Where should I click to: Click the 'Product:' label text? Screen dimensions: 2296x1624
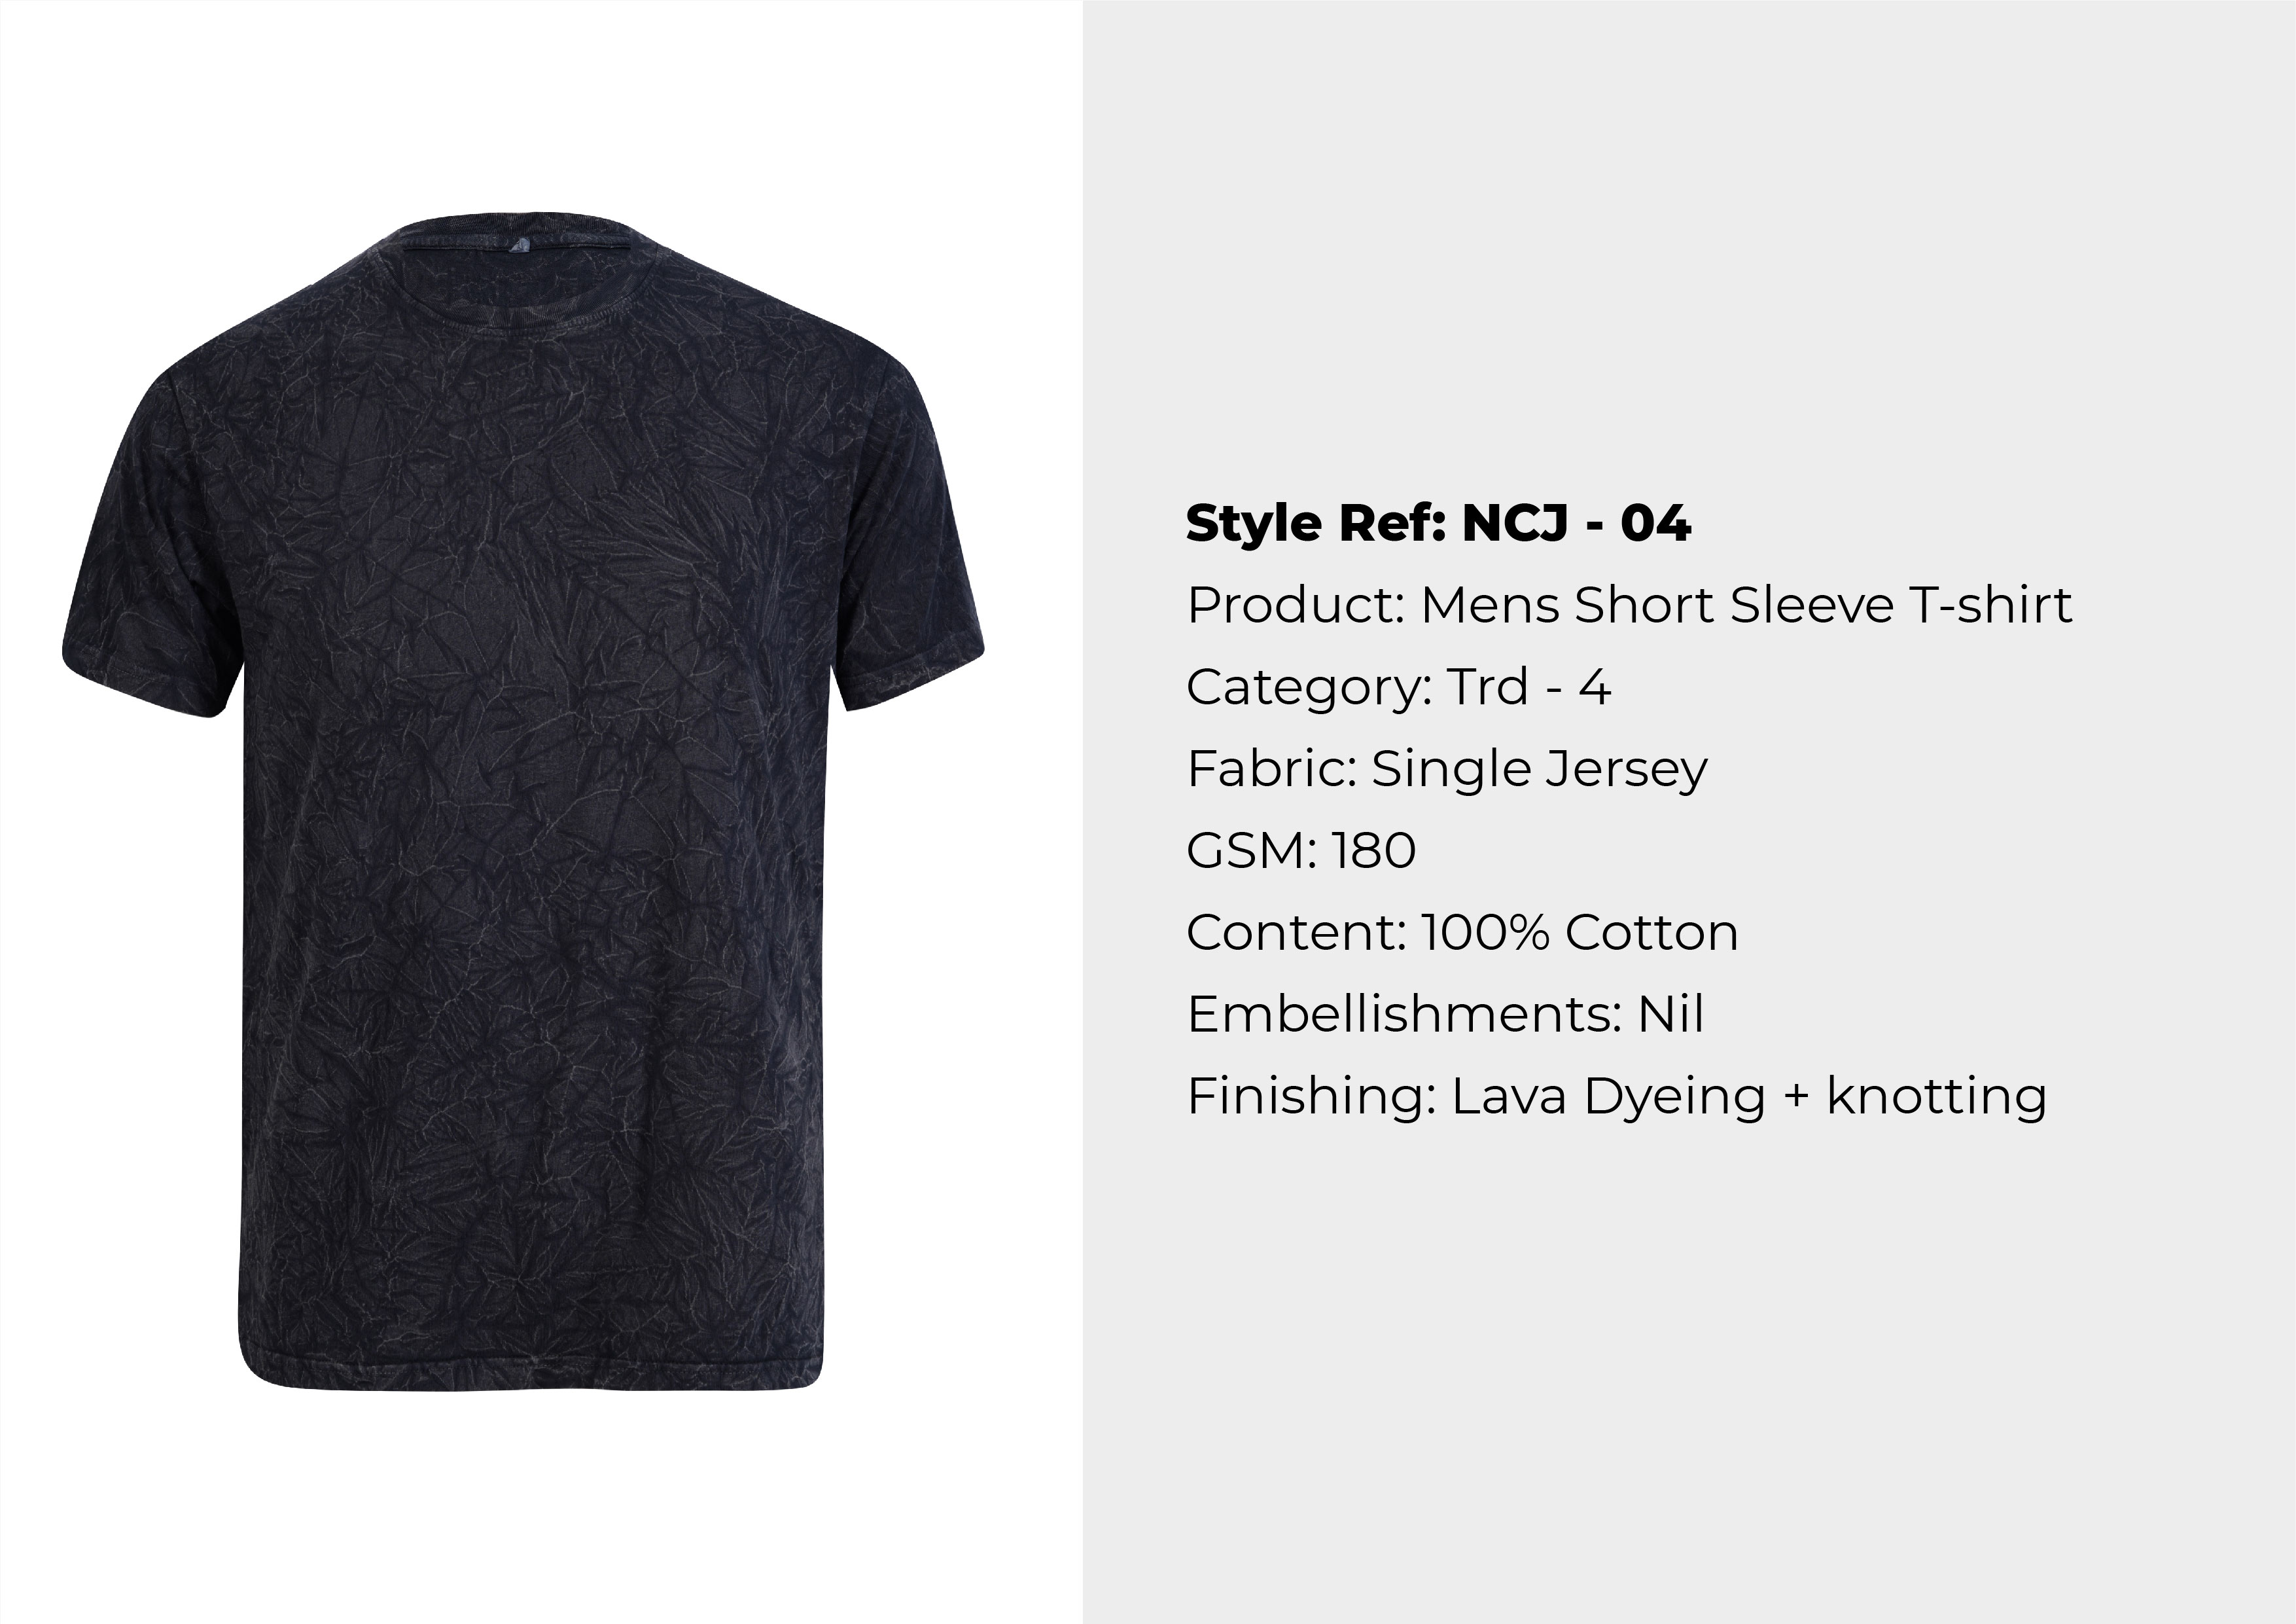(x=1296, y=605)
